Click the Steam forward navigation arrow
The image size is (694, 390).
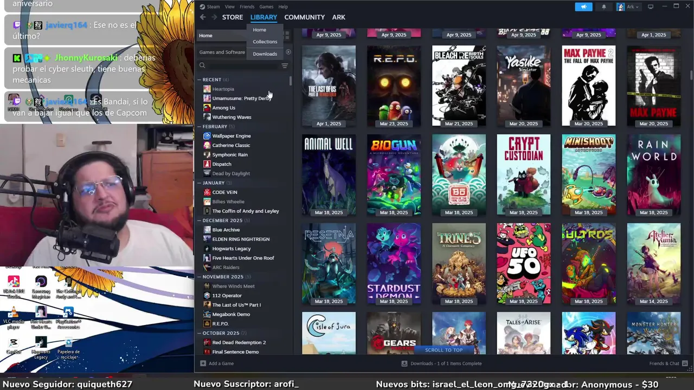click(214, 17)
